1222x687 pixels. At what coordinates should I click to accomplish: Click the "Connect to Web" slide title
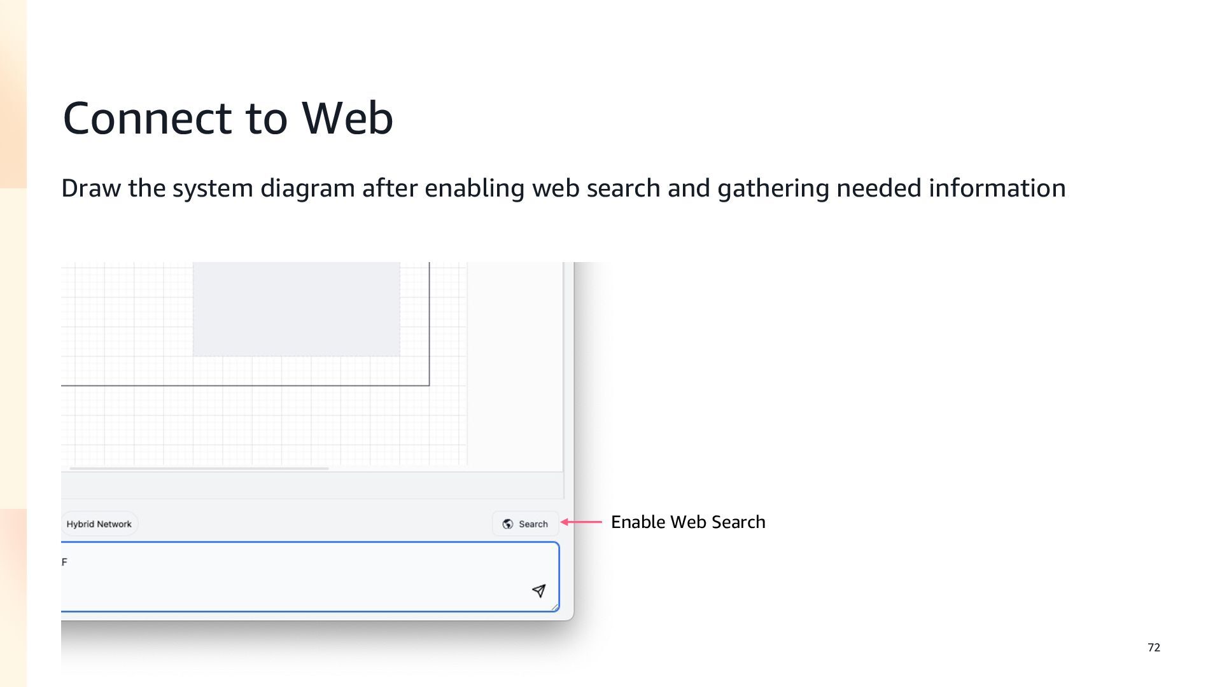point(228,118)
